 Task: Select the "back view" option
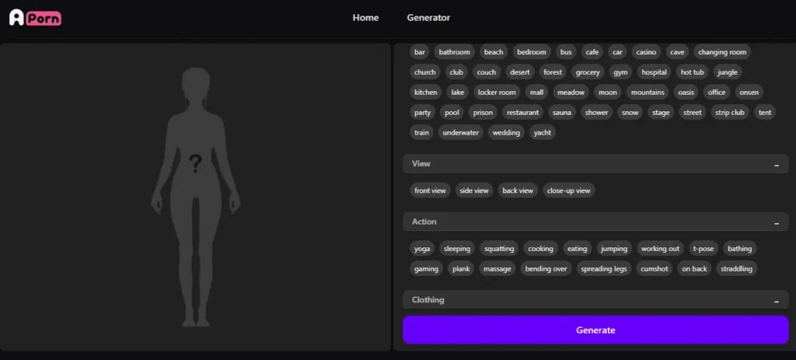518,191
